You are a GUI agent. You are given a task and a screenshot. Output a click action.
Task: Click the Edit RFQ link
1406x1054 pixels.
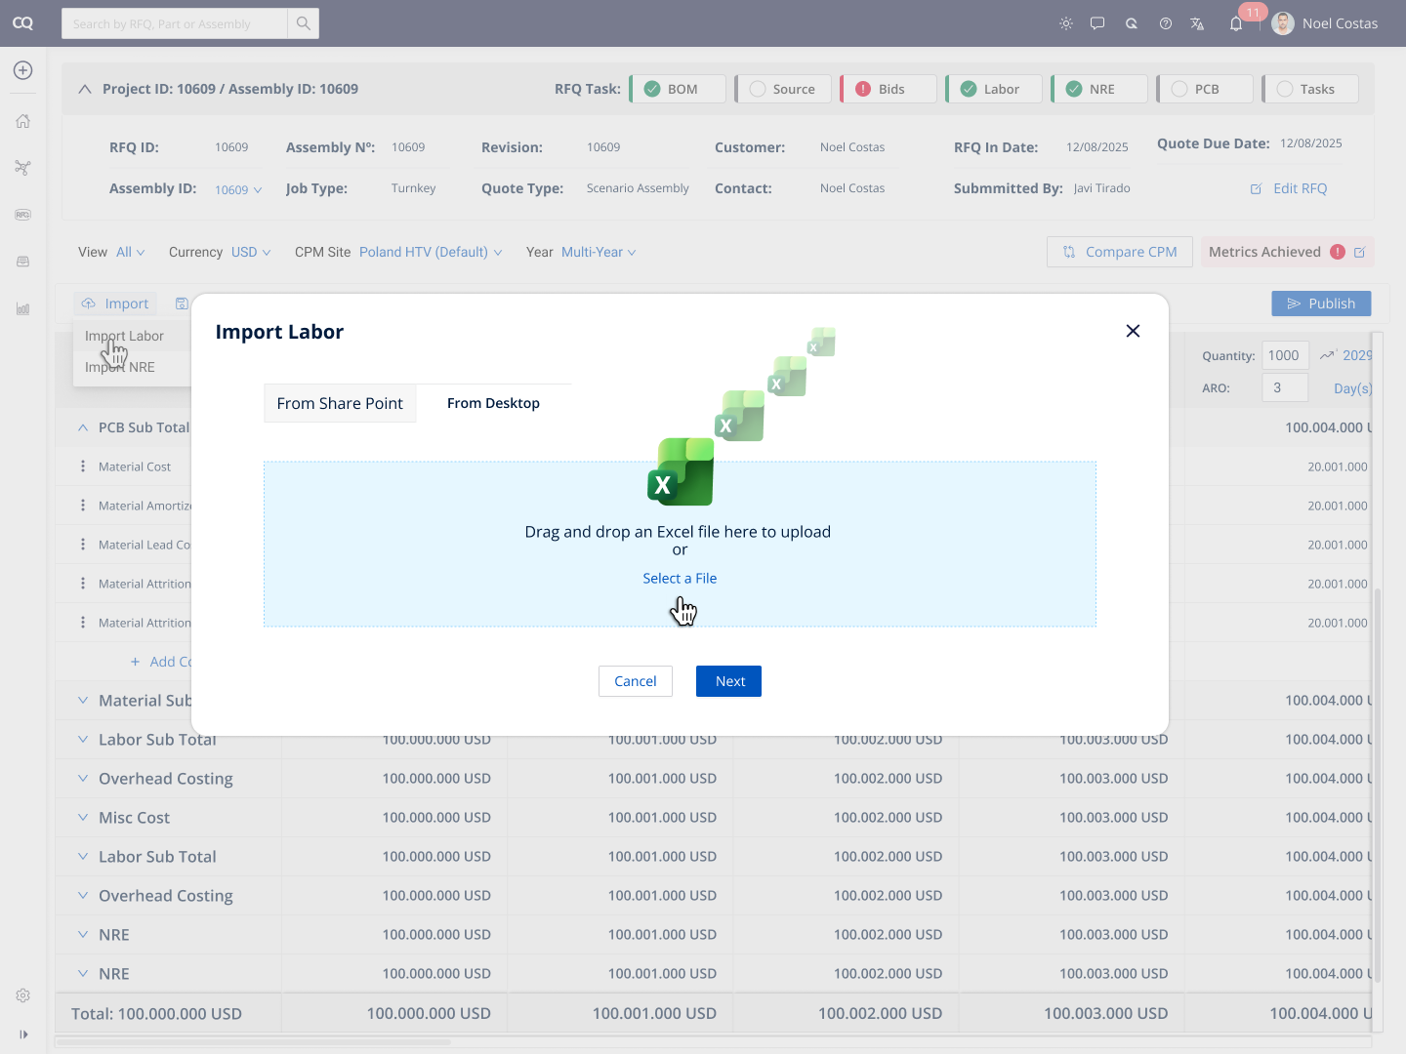click(1289, 188)
